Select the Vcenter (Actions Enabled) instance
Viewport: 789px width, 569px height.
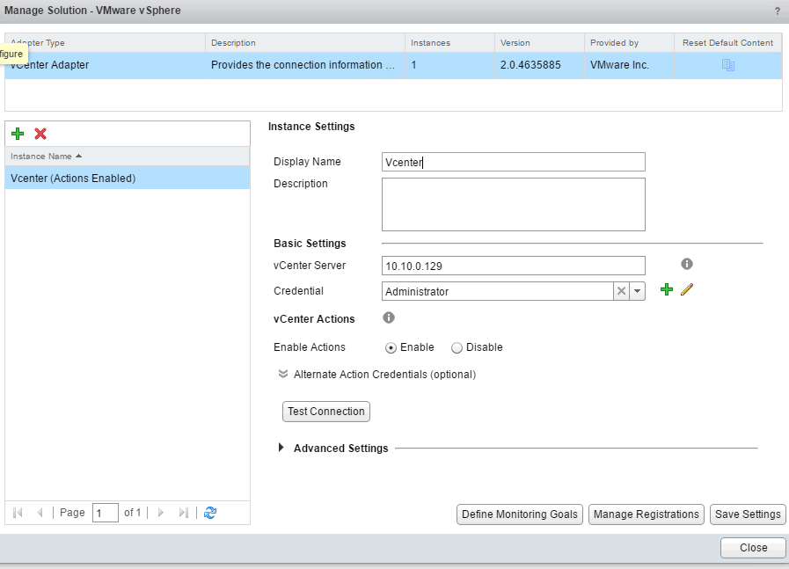pyautogui.click(x=127, y=179)
